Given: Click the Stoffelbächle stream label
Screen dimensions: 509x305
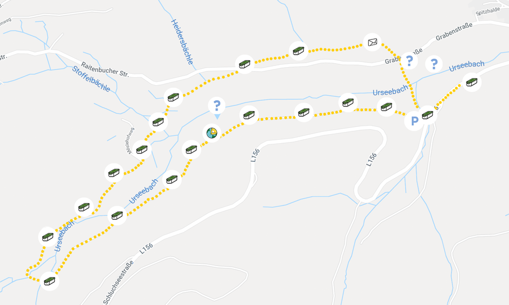Looking at the screenshot, I should (91, 79).
